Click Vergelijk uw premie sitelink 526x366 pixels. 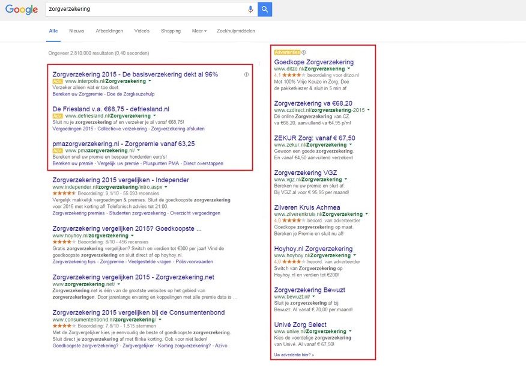coord(118,163)
